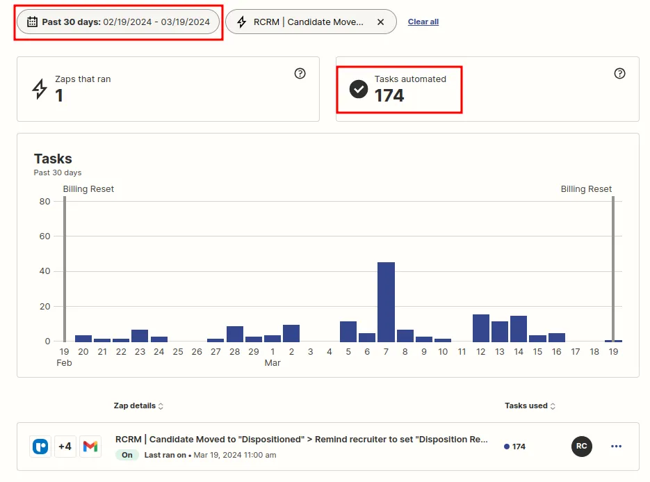Click the calendar icon in the date filter
The image size is (650, 482).
click(x=31, y=22)
